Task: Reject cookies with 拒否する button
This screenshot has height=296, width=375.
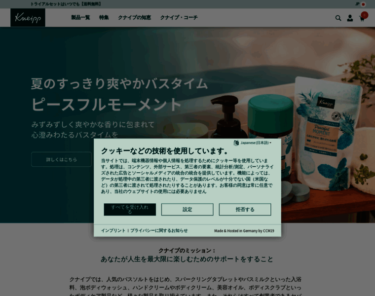Action: [245, 210]
